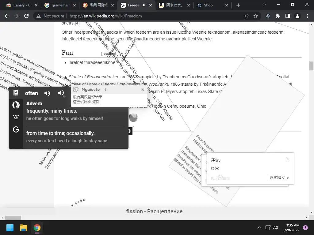Click the Not secure warning icon

pos(39,16)
